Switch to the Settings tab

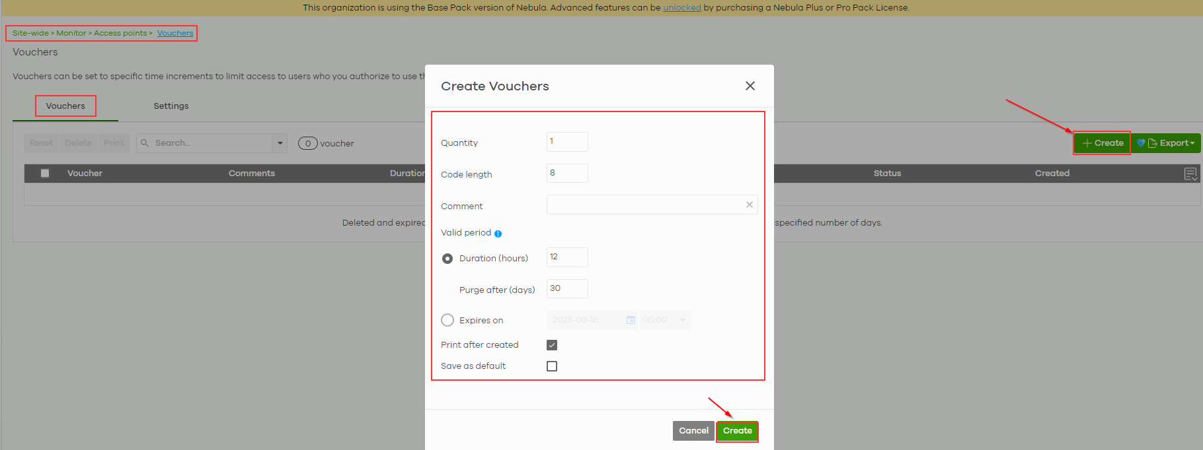coord(171,106)
